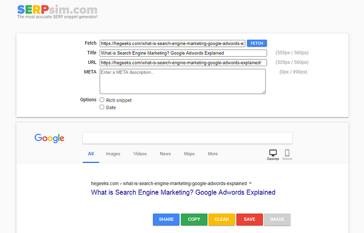The width and height of the screenshot is (364, 233).
Task: Focus the Google search box
Action: [187, 138]
